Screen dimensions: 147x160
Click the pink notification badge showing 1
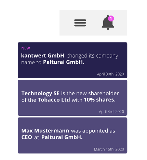point(111,18)
